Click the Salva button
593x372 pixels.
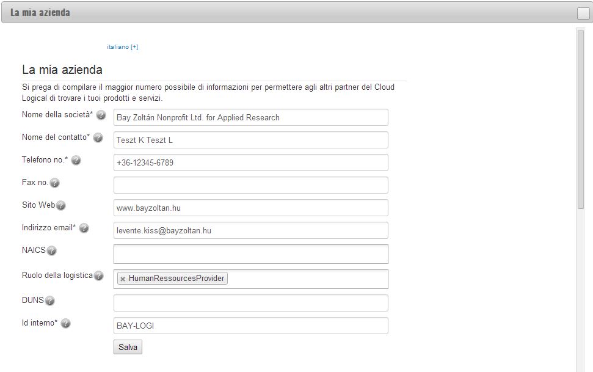click(128, 347)
